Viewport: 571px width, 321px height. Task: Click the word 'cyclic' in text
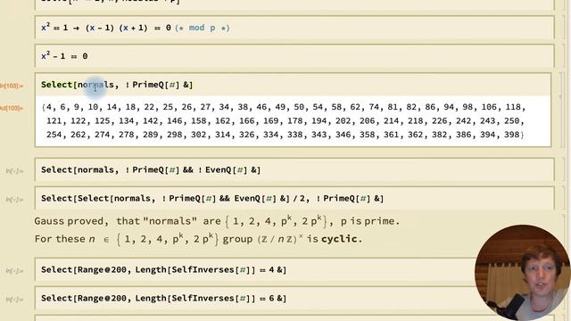coord(339,239)
